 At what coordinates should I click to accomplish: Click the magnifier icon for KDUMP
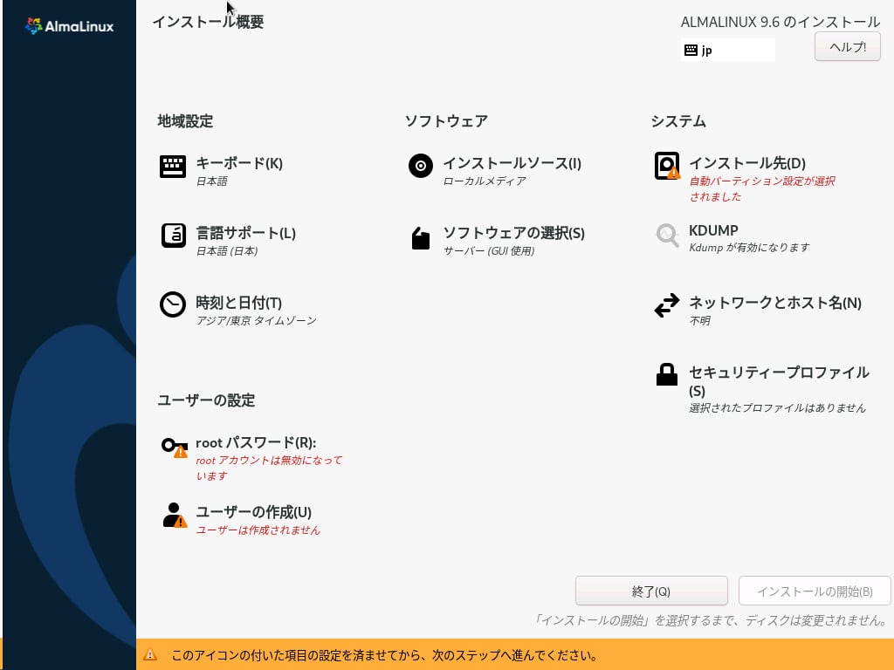click(667, 236)
